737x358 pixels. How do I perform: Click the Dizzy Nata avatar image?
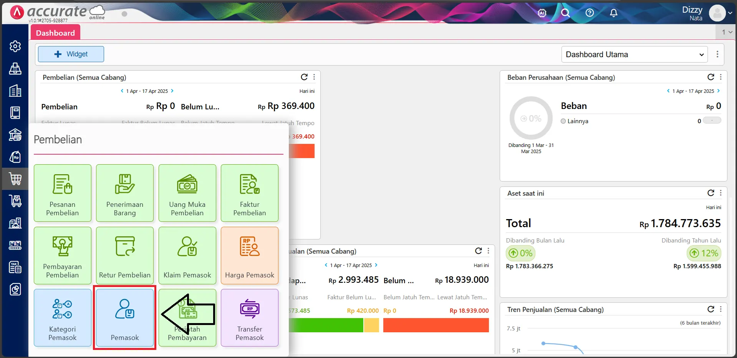[718, 13]
